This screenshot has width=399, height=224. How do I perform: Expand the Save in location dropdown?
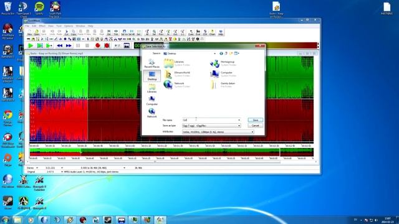click(214, 54)
